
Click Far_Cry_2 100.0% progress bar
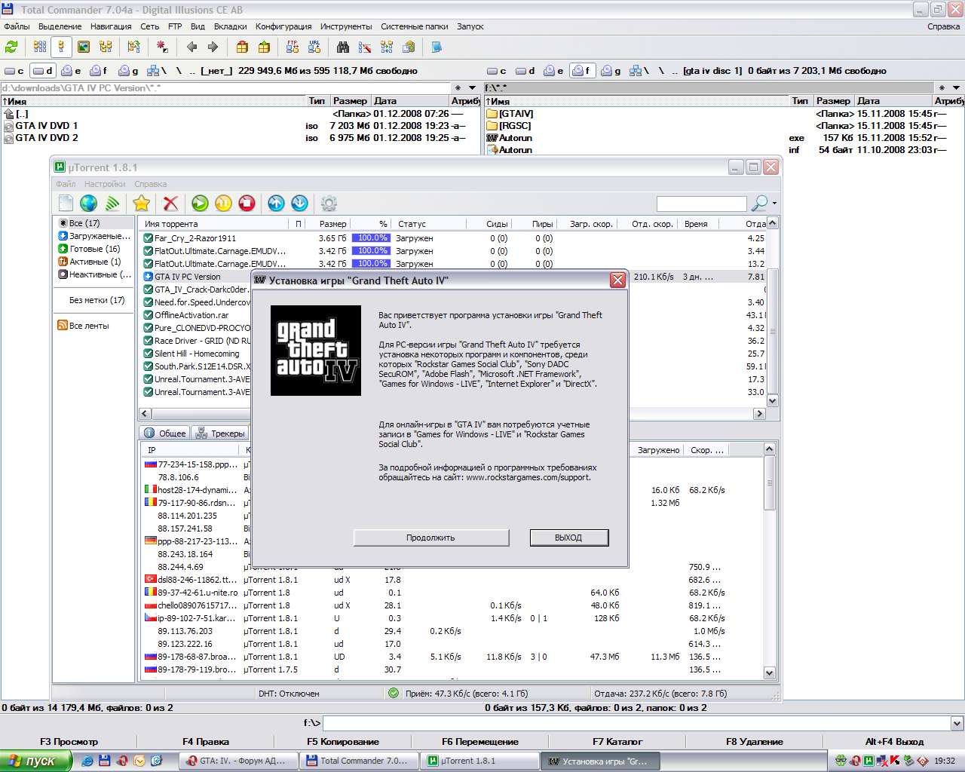click(371, 237)
